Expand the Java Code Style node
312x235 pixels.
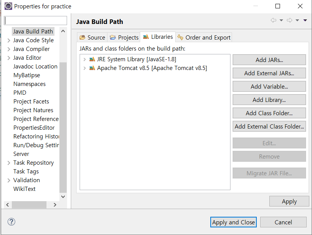tap(9, 40)
